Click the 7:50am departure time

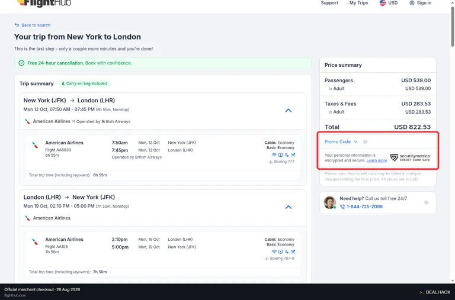click(x=120, y=143)
